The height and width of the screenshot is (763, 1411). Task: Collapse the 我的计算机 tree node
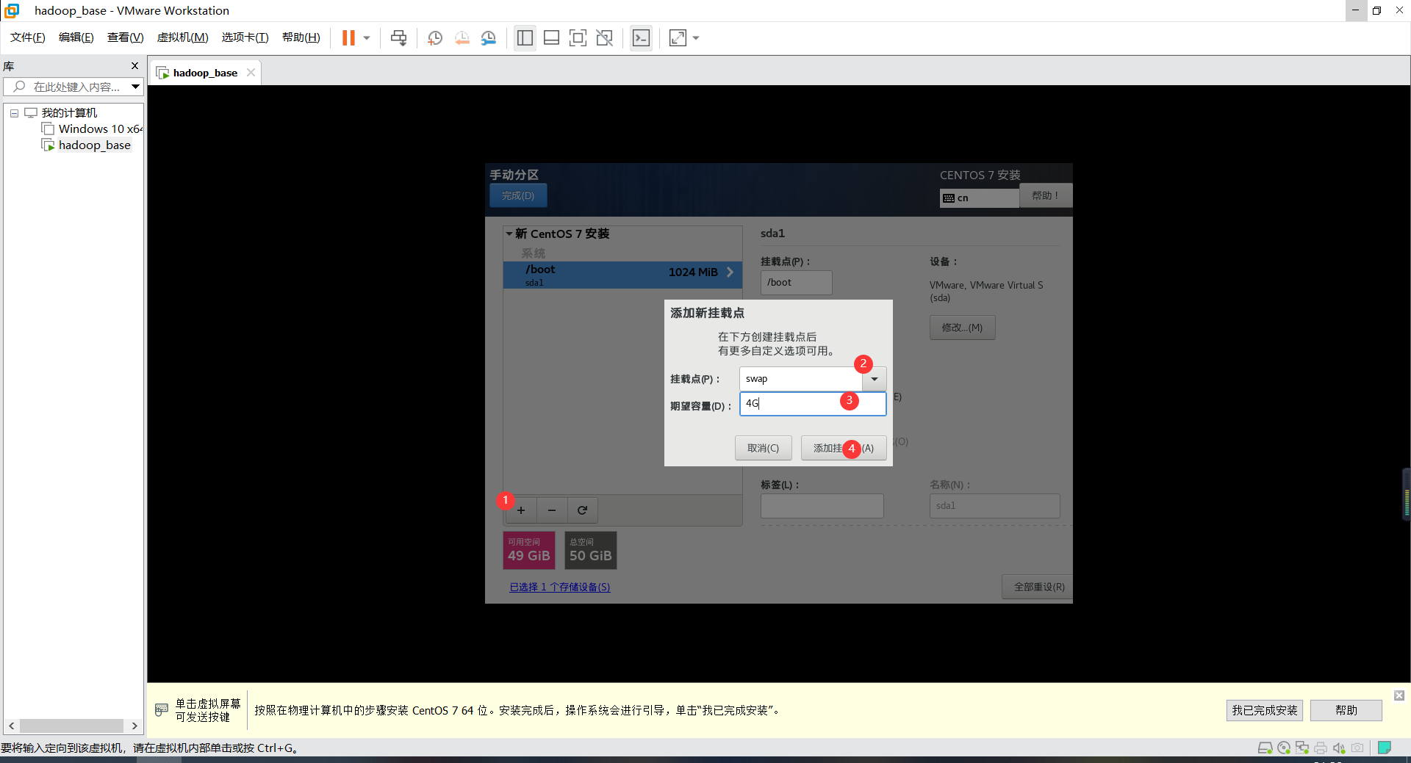14,113
